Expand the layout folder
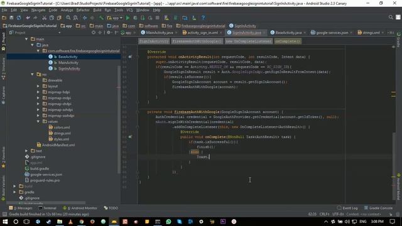The height and width of the screenshot is (226, 402). pos(38,86)
